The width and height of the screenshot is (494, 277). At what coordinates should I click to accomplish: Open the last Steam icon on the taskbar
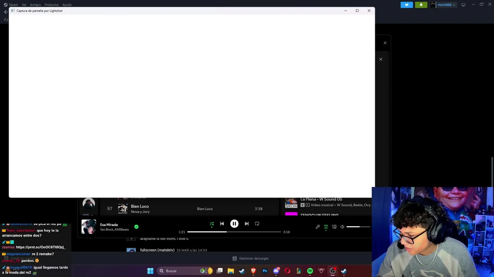[x=344, y=271]
